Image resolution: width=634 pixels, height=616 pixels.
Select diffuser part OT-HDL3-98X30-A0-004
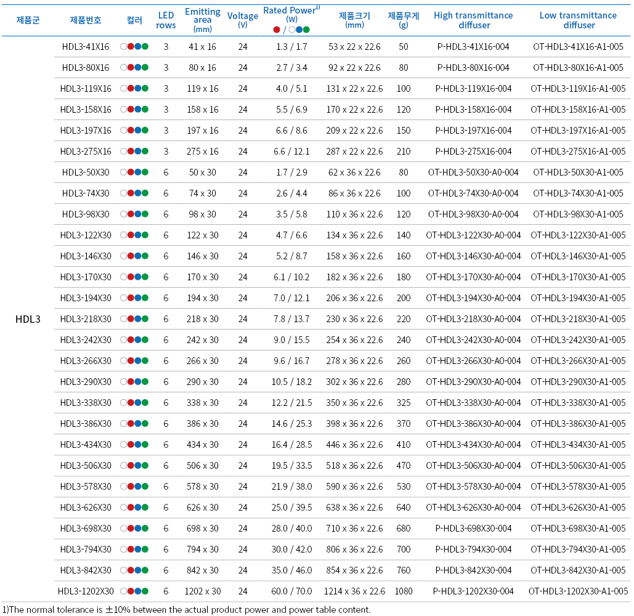click(x=473, y=214)
